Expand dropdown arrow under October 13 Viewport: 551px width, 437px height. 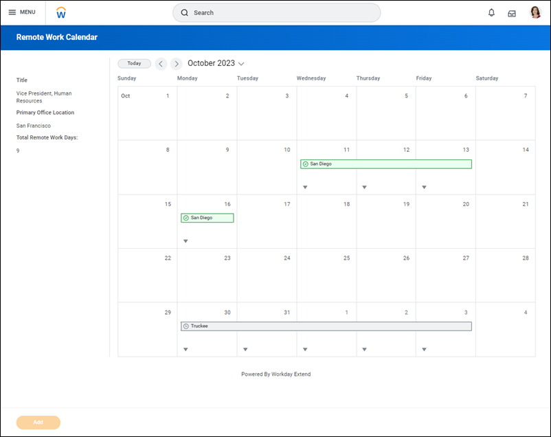coord(424,187)
